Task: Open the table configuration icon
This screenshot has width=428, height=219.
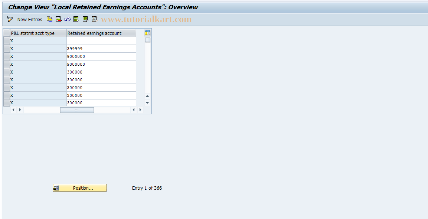Action: pos(147,32)
